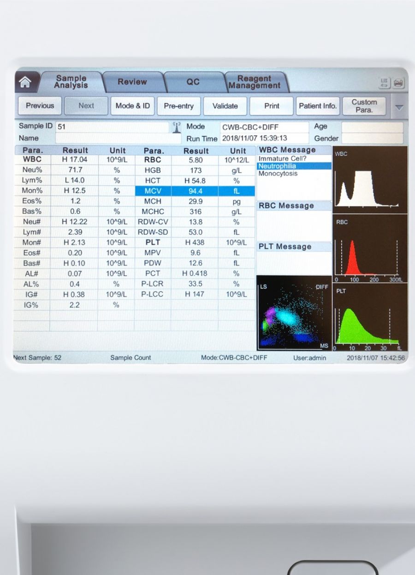The image size is (415, 575).
Task: Open the WBC histogram thumbnail
Action: (370, 180)
